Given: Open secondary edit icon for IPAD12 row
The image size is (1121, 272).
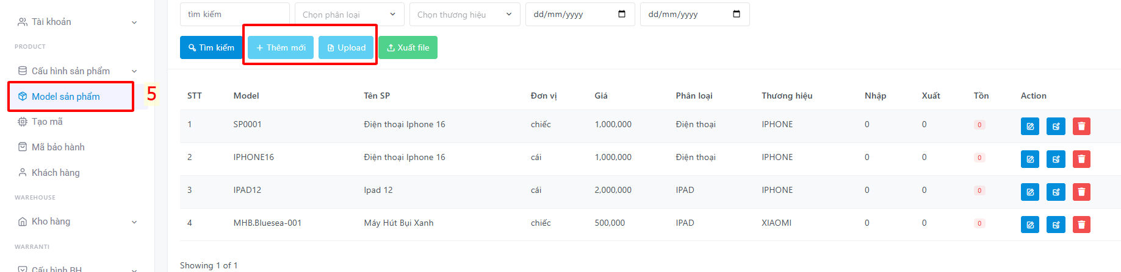Looking at the screenshot, I should point(1056,192).
